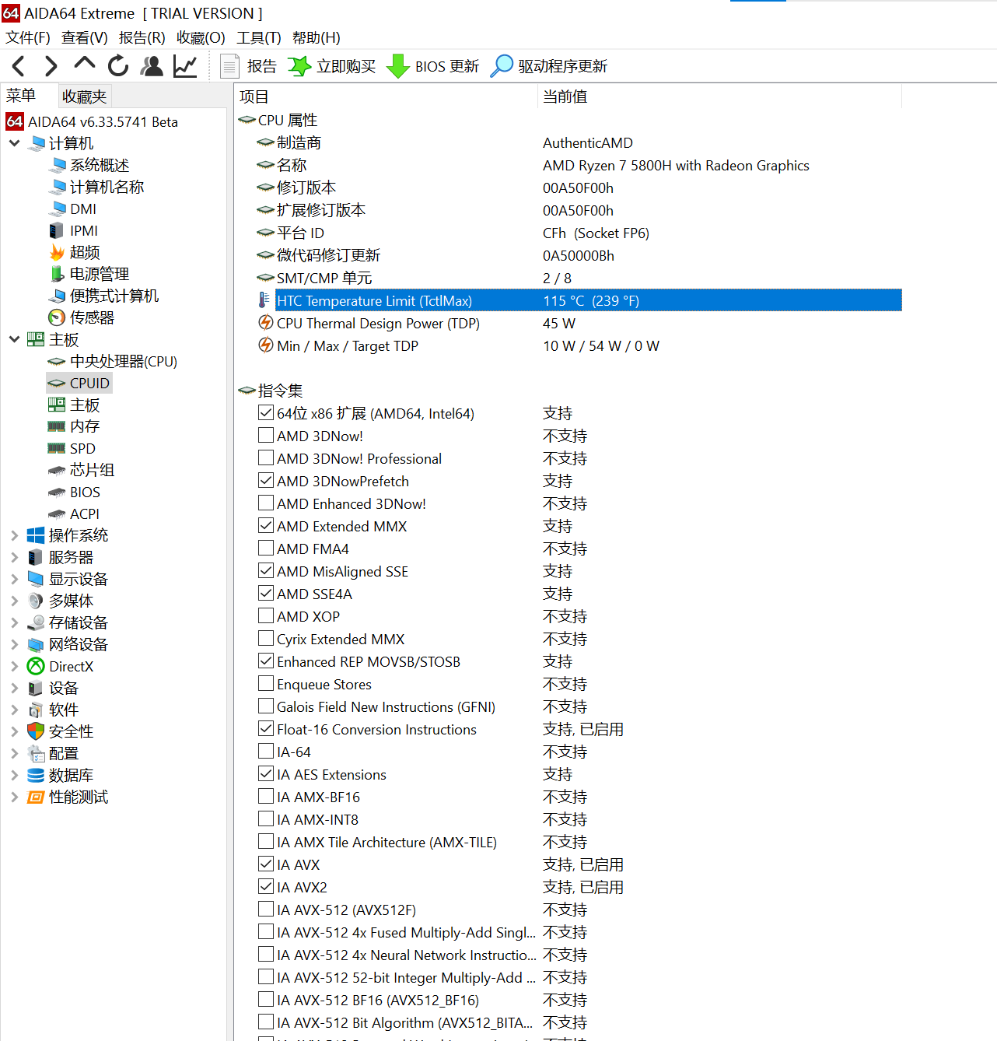Viewport: 997px width, 1041px height.
Task: Select 传感器 sensor item in tree
Action: (81, 317)
